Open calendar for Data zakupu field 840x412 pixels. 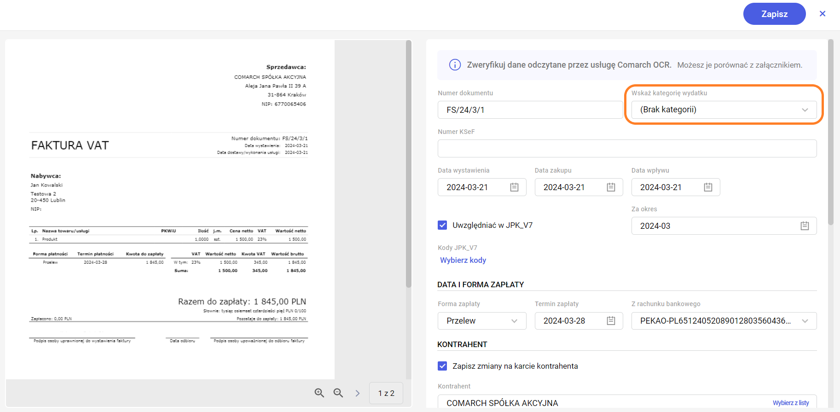point(611,187)
